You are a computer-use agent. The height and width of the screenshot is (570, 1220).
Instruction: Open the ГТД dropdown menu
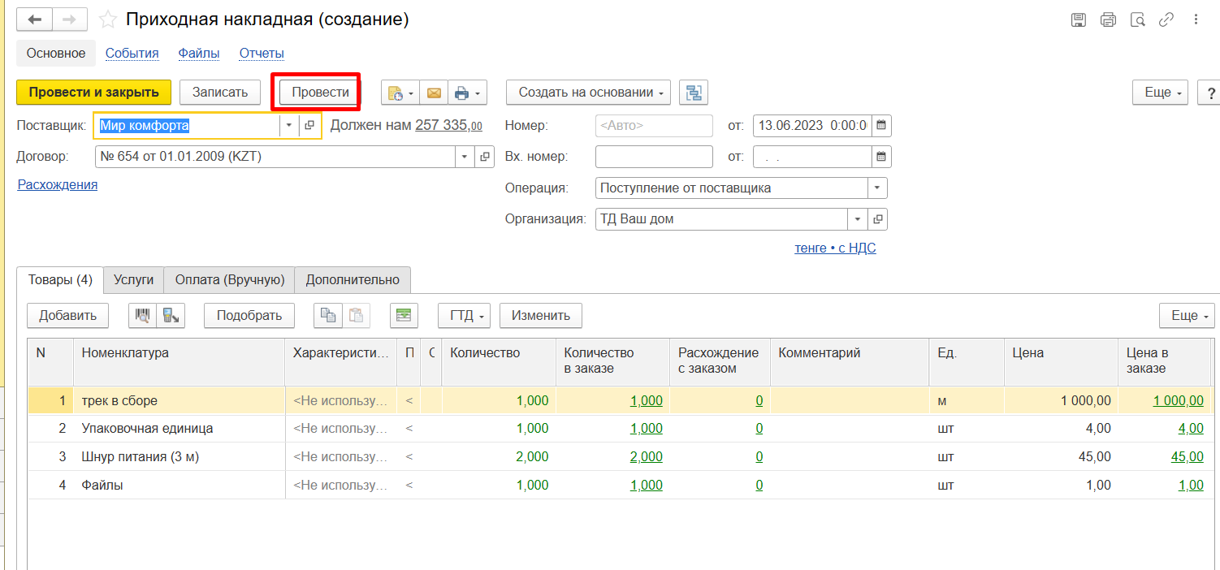tap(464, 316)
